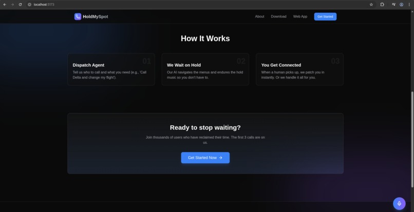Image resolution: width=414 pixels, height=212 pixels.
Task: Click the We Wait on Hold card
Action: coord(205,69)
